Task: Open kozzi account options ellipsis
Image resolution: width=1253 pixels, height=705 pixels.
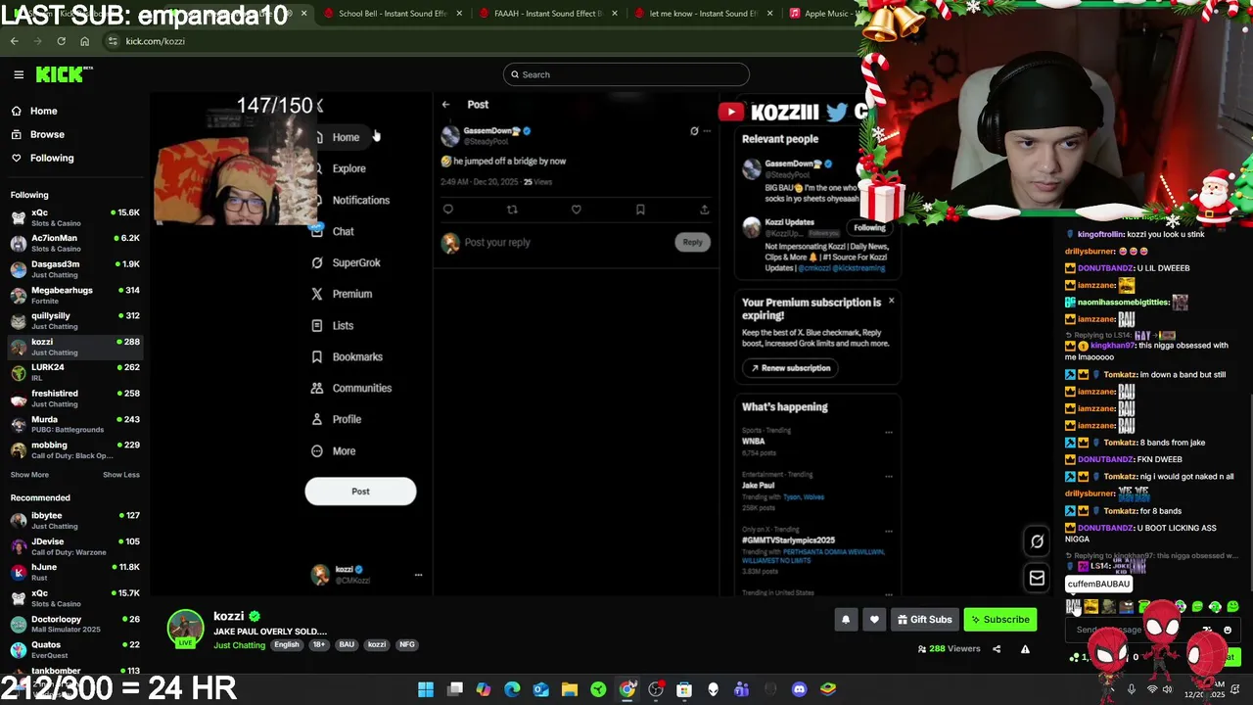Action: click(418, 575)
